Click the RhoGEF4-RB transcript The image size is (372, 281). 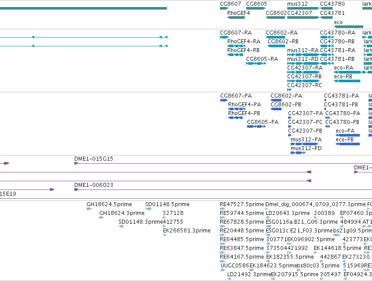235,55
